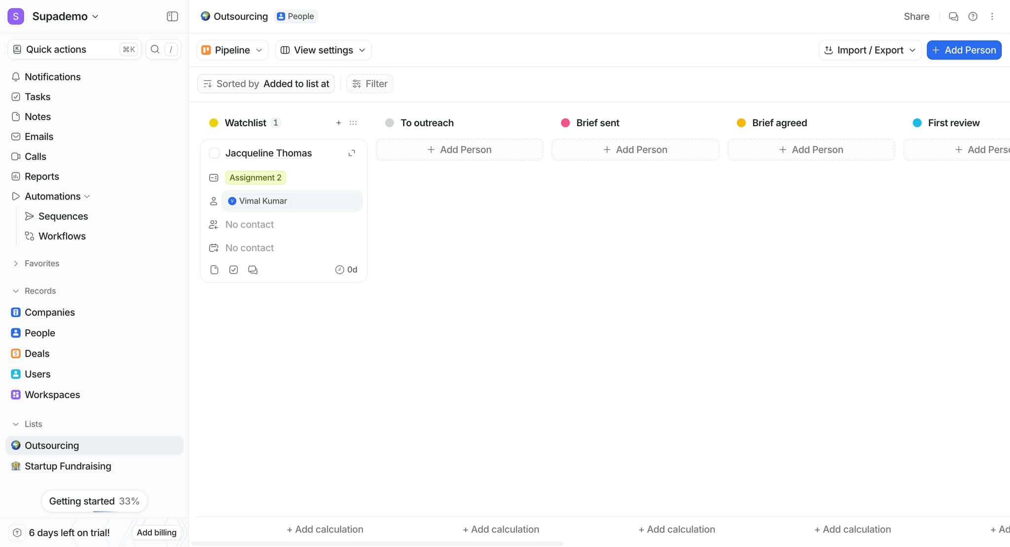Open the three-dot more options menu

click(992, 16)
